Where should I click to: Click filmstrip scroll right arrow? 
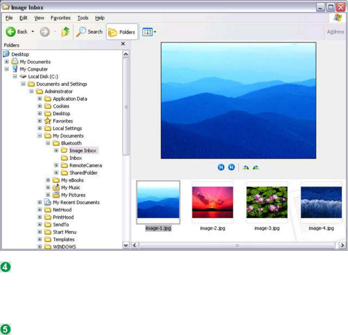pos(342,245)
